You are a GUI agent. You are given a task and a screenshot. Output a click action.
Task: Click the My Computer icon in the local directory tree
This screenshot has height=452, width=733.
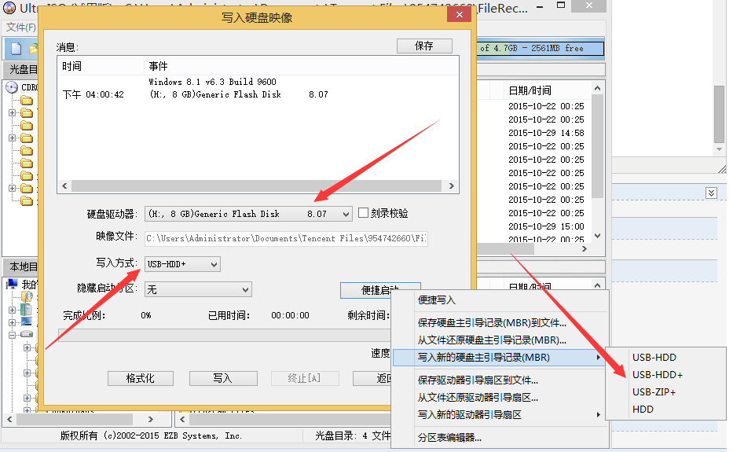11,284
